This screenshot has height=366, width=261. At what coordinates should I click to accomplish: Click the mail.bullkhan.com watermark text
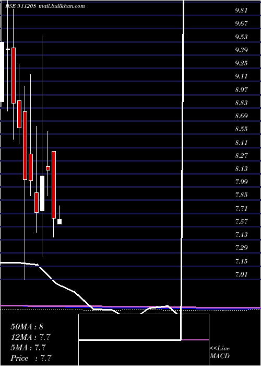(62, 6)
